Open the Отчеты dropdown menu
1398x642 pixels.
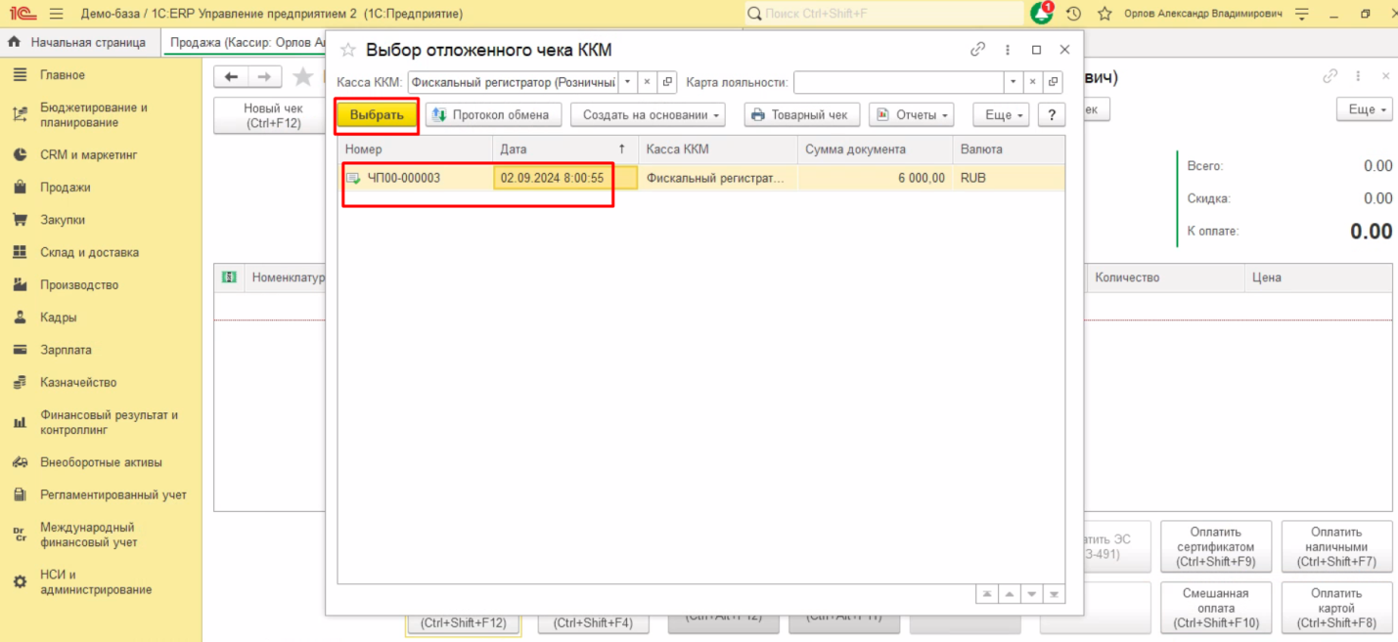[x=911, y=115]
